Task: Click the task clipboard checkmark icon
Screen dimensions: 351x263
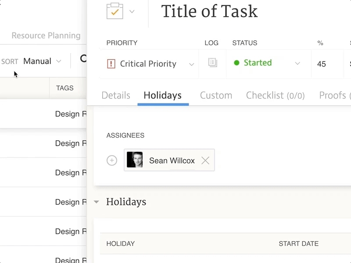Action: (x=115, y=11)
